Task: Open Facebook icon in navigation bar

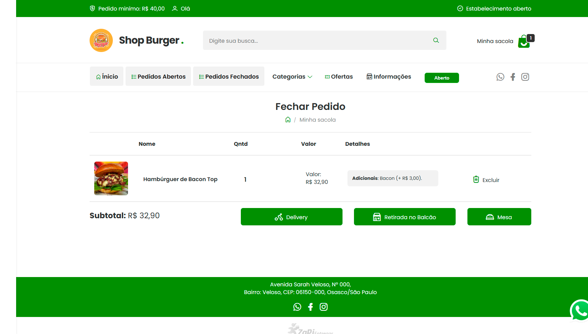Action: click(513, 77)
